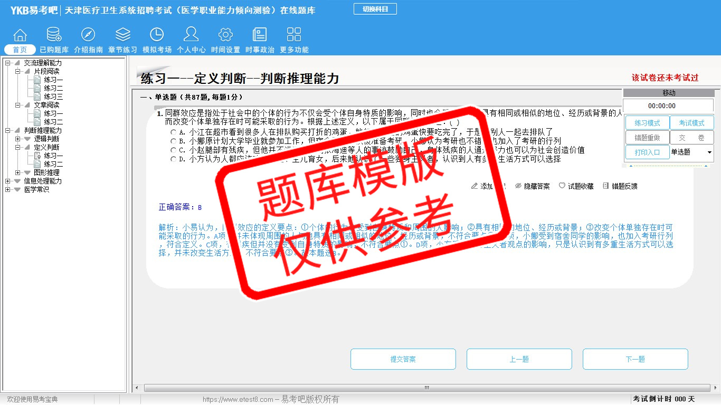This screenshot has height=405, width=721.
Task: Open 个人中心 user icon
Action: tap(191, 35)
